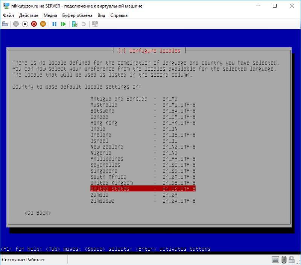
Task: Pause the virtual machine
Action: (54, 24)
